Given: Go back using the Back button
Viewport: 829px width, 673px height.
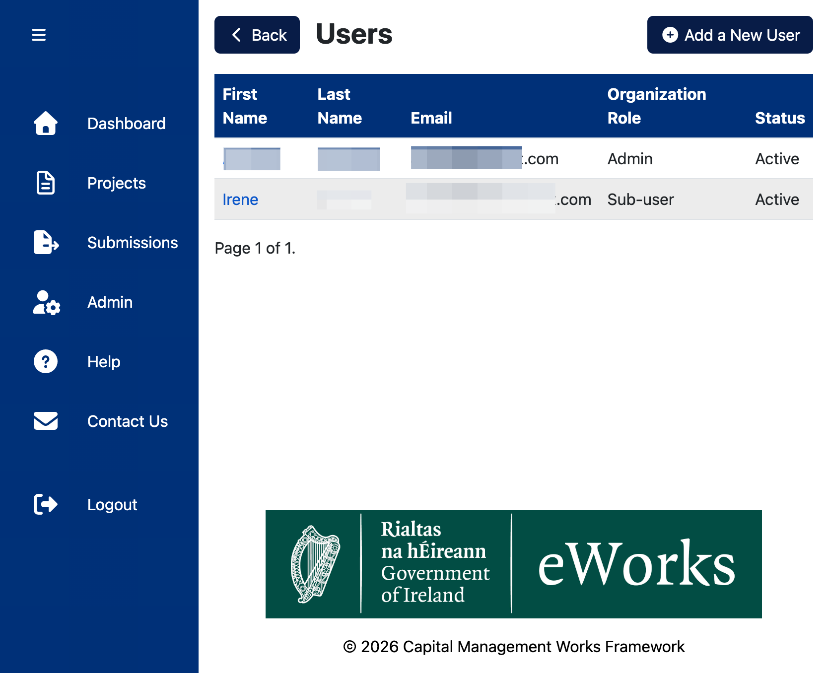Looking at the screenshot, I should pos(257,35).
